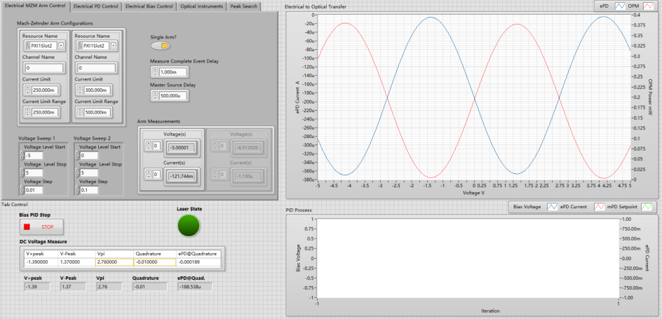Click the Laser State green LED indicator

pos(189,225)
